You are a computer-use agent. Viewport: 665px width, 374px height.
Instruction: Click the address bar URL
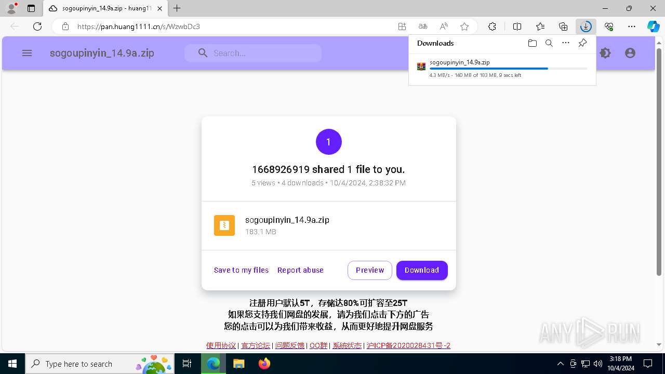pyautogui.click(x=139, y=26)
